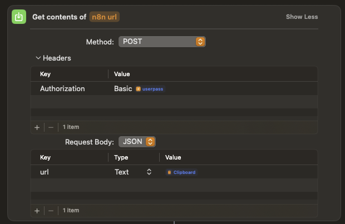Viewport: 345px width, 224px height.
Task: Click the empty row below Authorization header
Action: [x=174, y=102]
